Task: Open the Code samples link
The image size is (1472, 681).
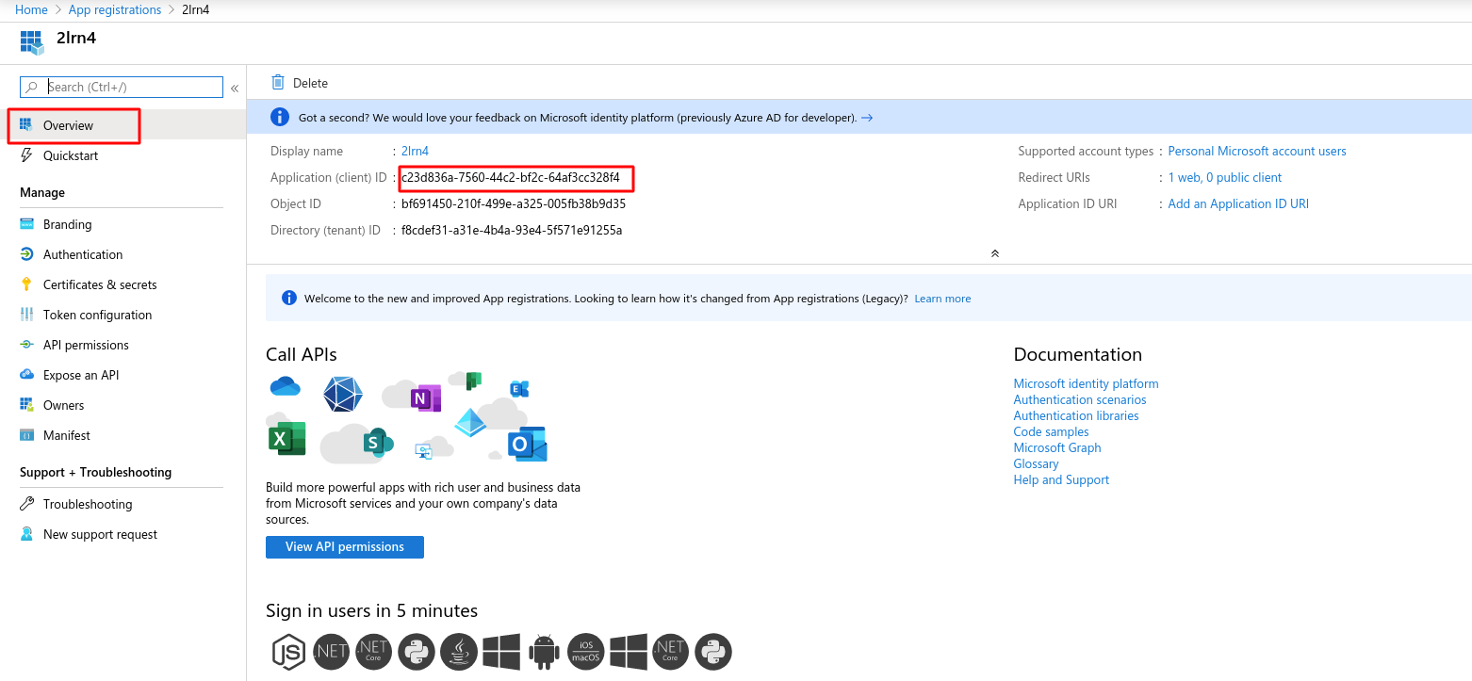Action: 1051,431
